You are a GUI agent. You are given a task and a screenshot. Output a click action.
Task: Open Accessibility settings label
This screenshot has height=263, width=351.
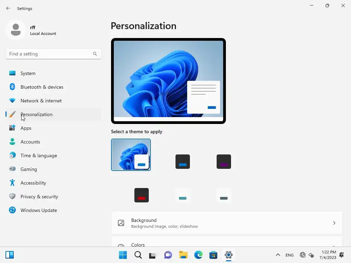click(33, 183)
